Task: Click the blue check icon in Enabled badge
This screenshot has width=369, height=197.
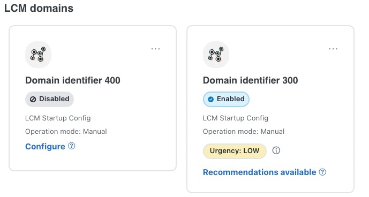Action: pos(210,100)
